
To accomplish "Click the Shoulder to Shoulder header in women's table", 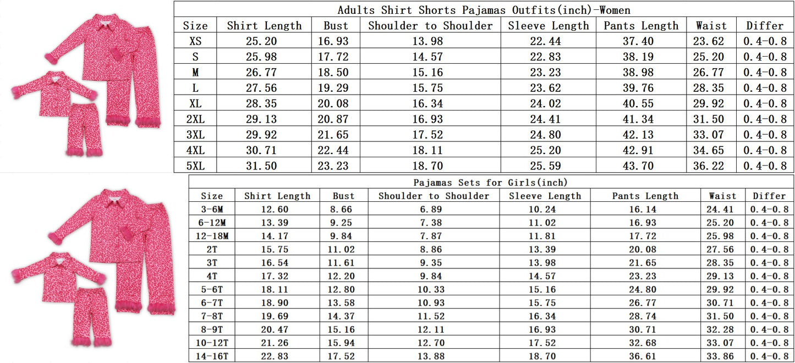I will tap(430, 26).
